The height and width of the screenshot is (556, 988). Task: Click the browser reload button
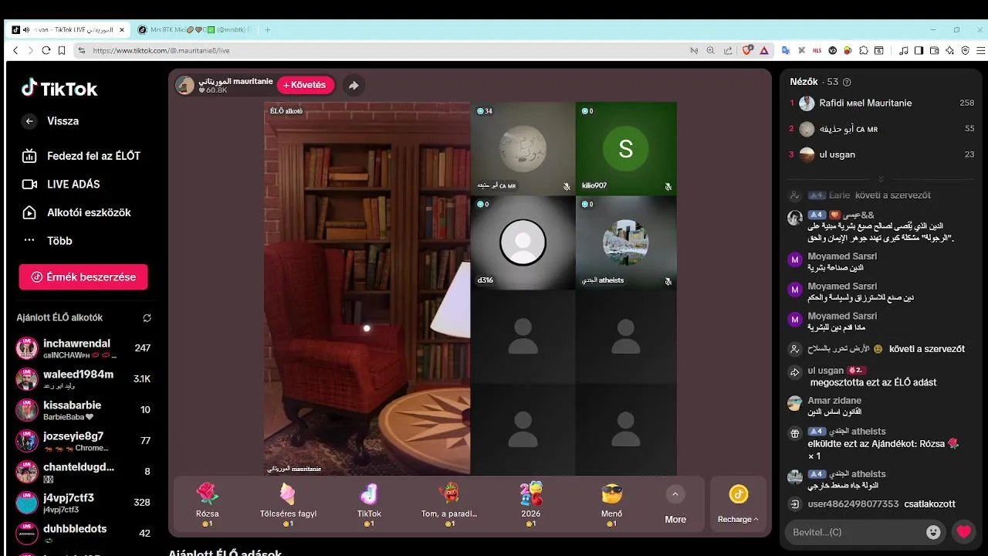tap(46, 50)
